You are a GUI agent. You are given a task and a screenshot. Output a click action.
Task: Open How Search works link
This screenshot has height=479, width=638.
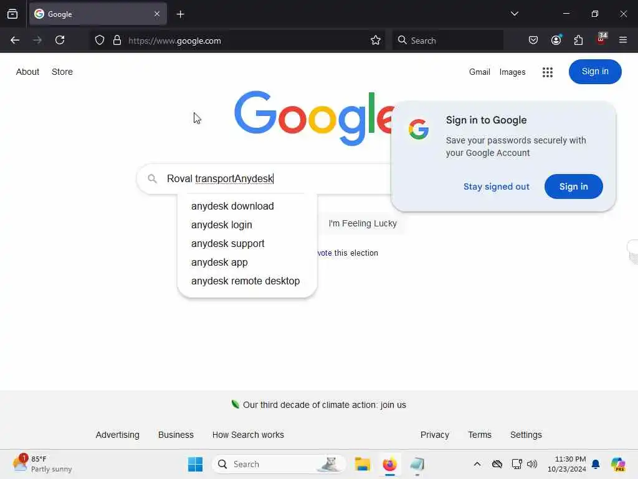point(248,435)
